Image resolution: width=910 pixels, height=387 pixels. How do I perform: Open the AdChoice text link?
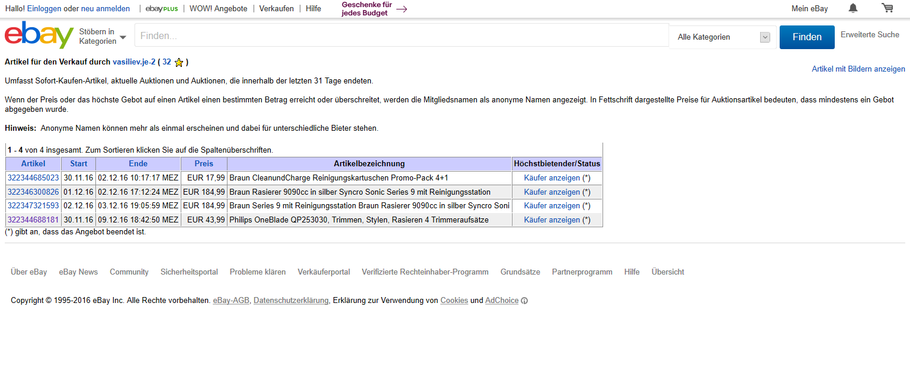coord(502,300)
